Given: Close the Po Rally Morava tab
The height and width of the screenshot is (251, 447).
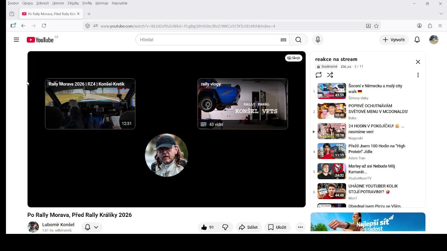Looking at the screenshot, I should (78, 14).
